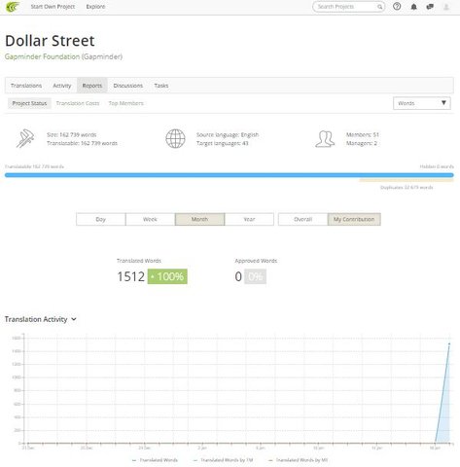Image resolution: width=460 pixels, height=467 pixels.
Task: Select the Day period toggle
Action: (101, 219)
